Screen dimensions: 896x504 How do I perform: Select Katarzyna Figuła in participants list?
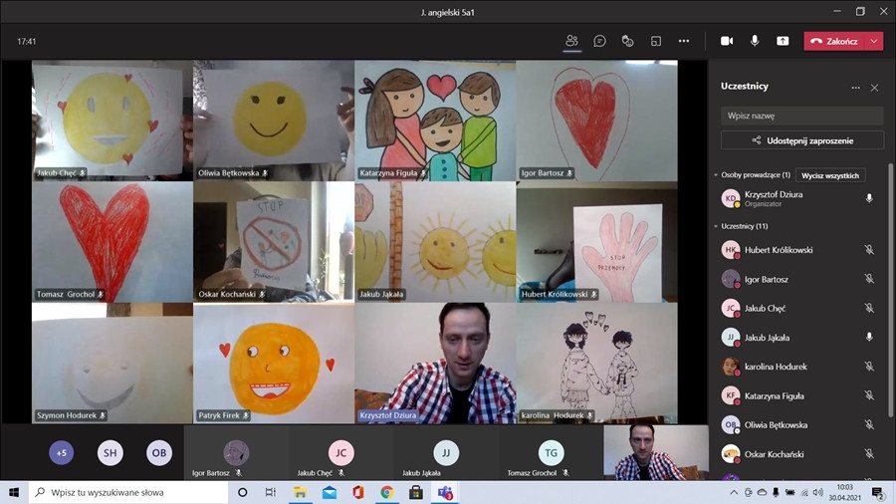798,395
